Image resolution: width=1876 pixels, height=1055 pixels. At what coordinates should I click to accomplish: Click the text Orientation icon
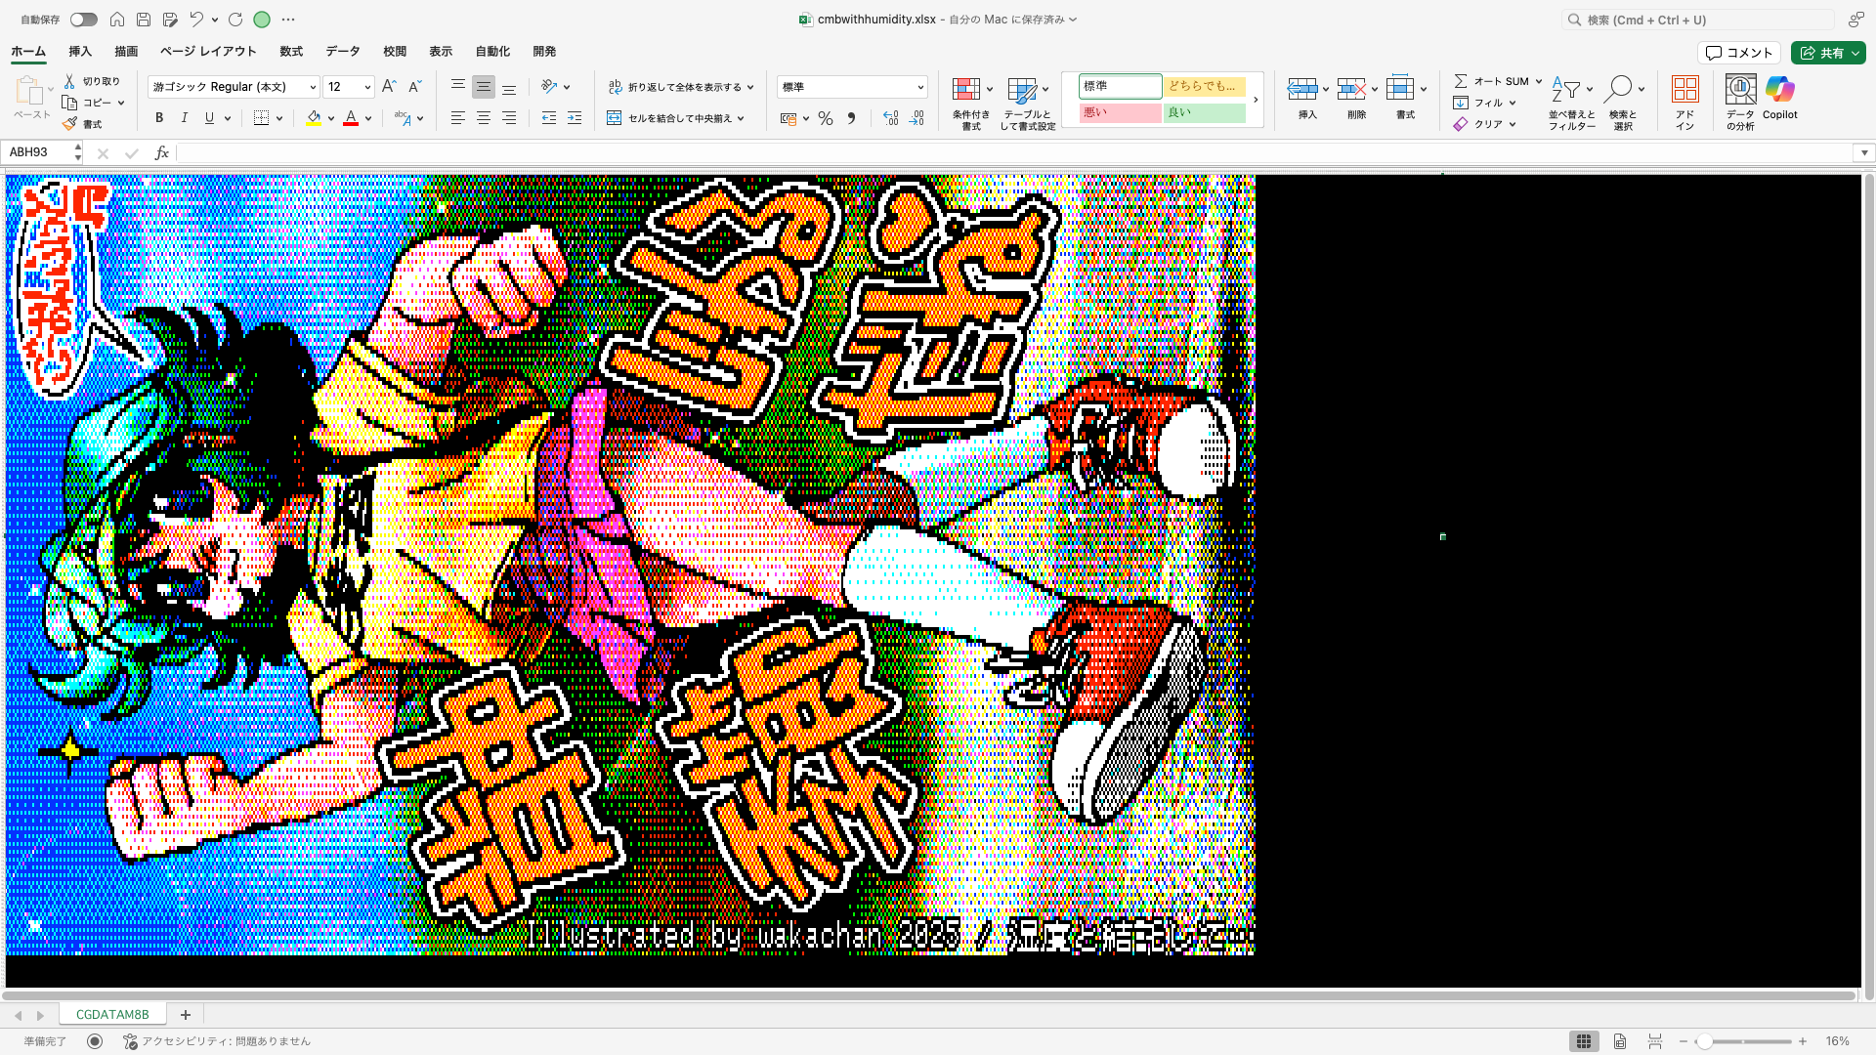tap(549, 87)
